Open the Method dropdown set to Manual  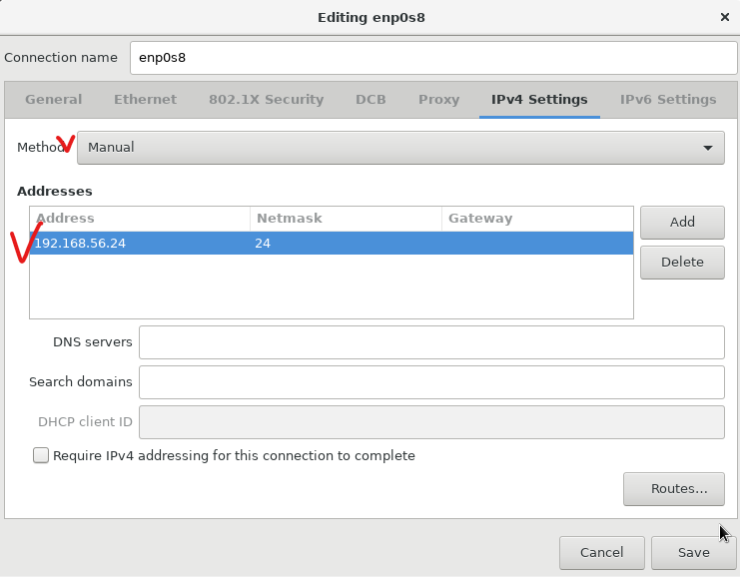[400, 148]
